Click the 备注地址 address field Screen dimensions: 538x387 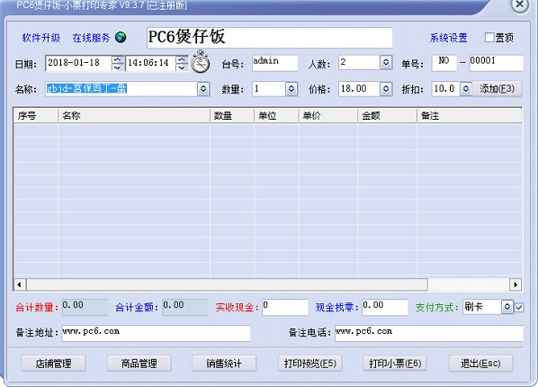coord(157,333)
